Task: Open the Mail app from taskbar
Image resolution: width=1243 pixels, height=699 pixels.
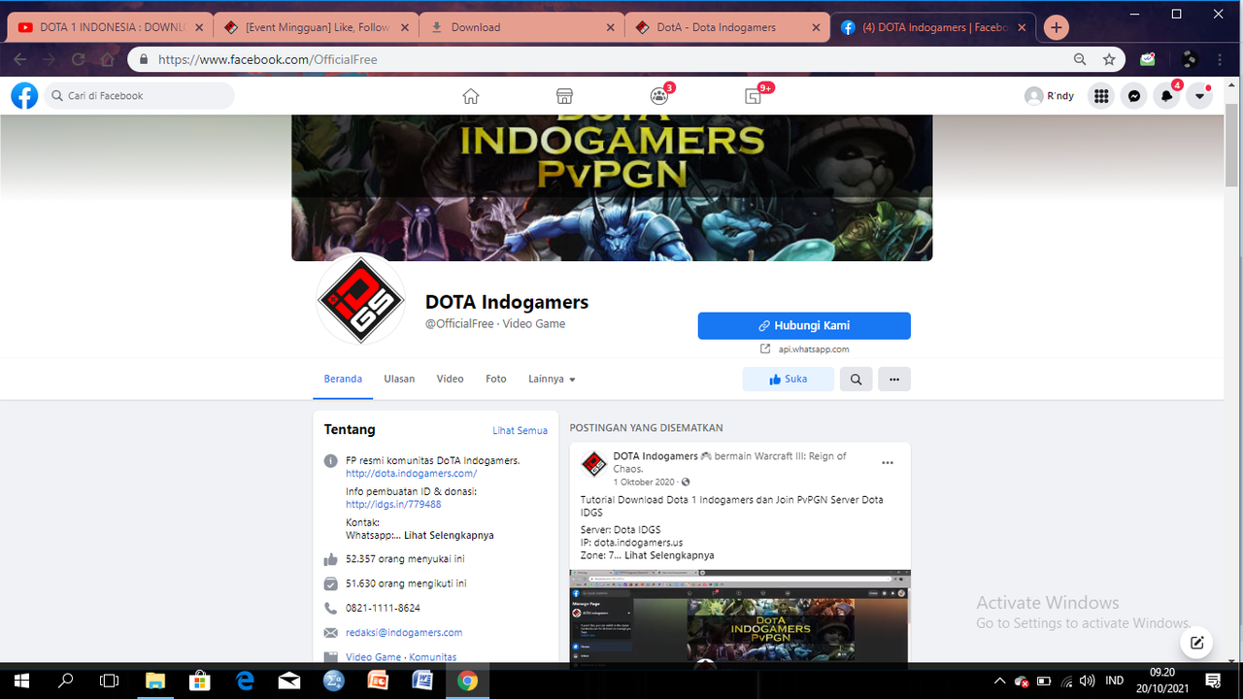Action: tap(289, 681)
